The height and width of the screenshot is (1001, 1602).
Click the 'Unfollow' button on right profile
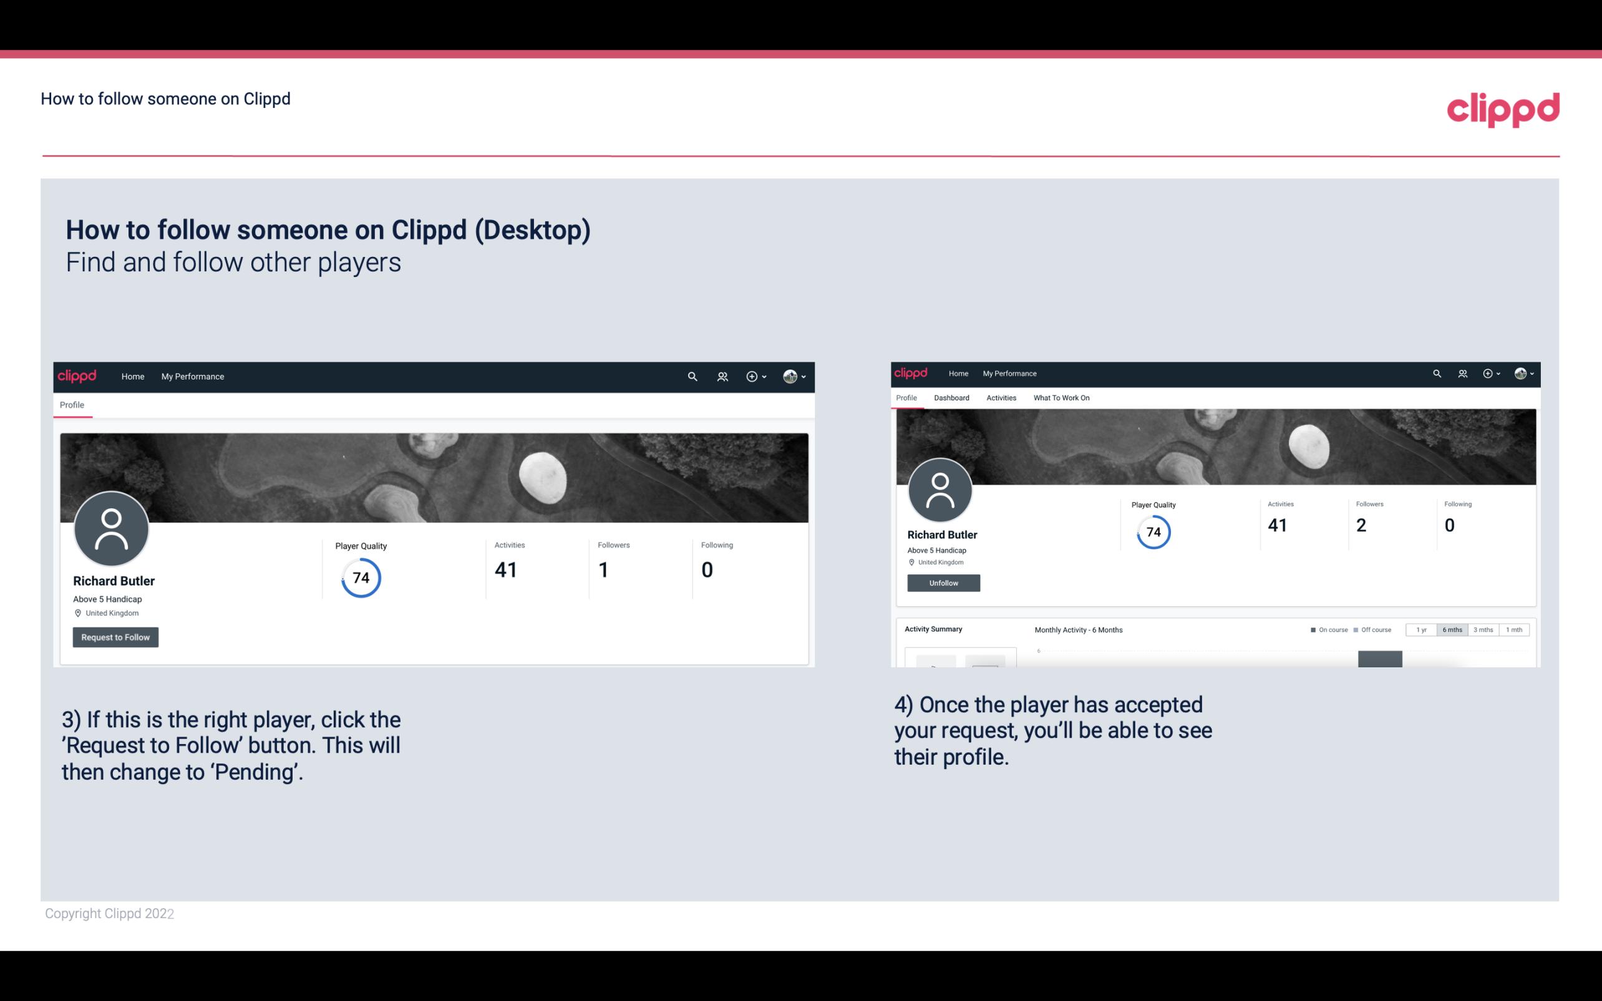(x=943, y=583)
